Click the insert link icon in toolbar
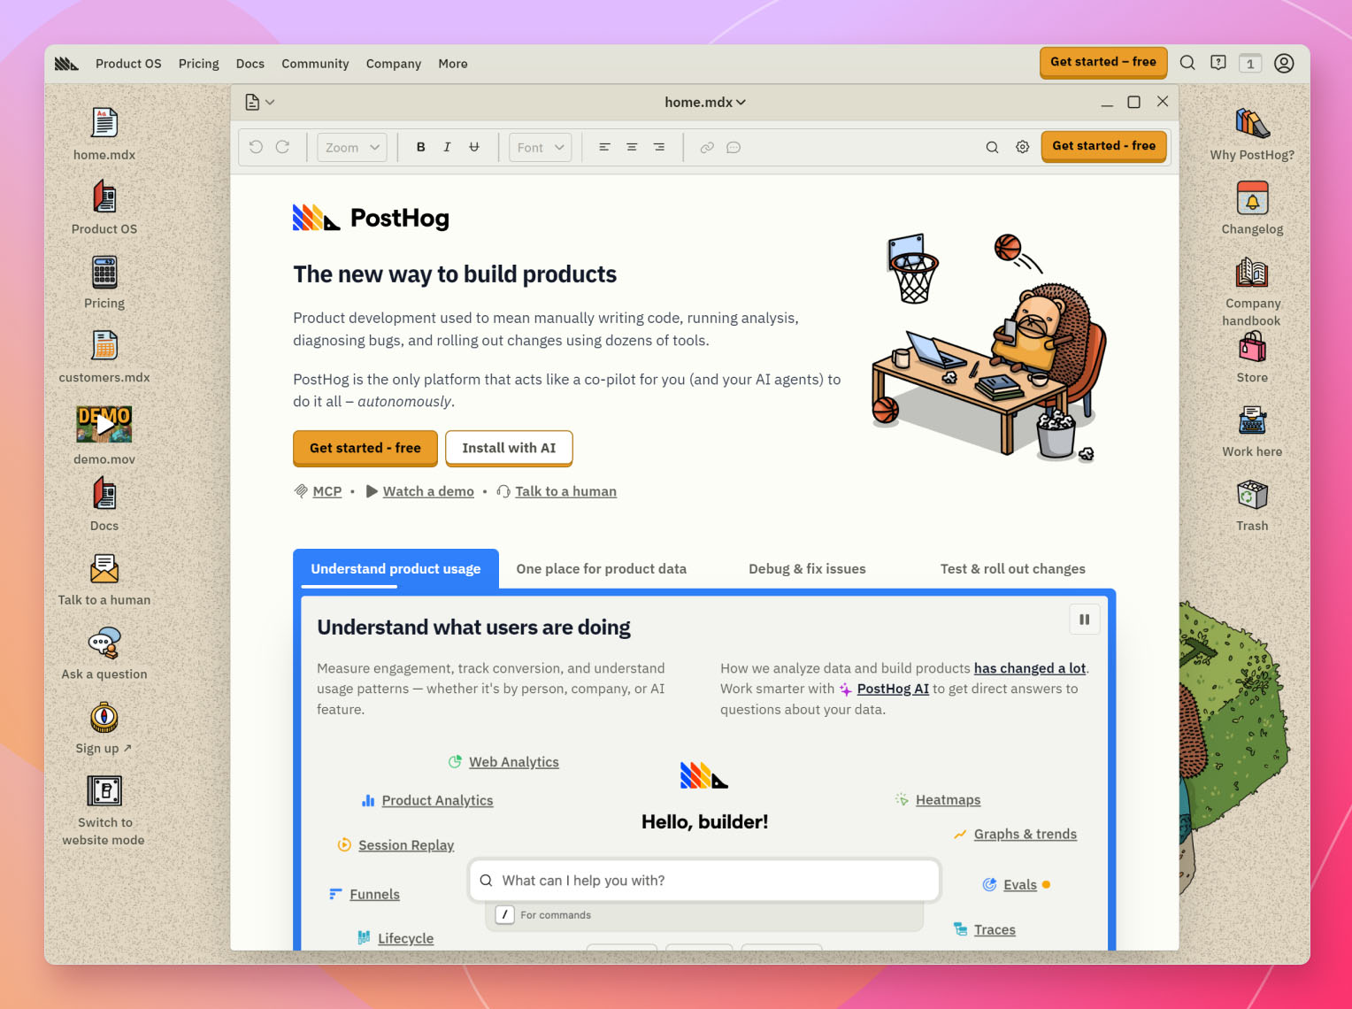 [707, 147]
